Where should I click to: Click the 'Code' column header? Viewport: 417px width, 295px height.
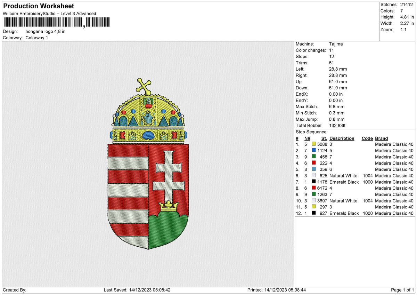coord(367,138)
